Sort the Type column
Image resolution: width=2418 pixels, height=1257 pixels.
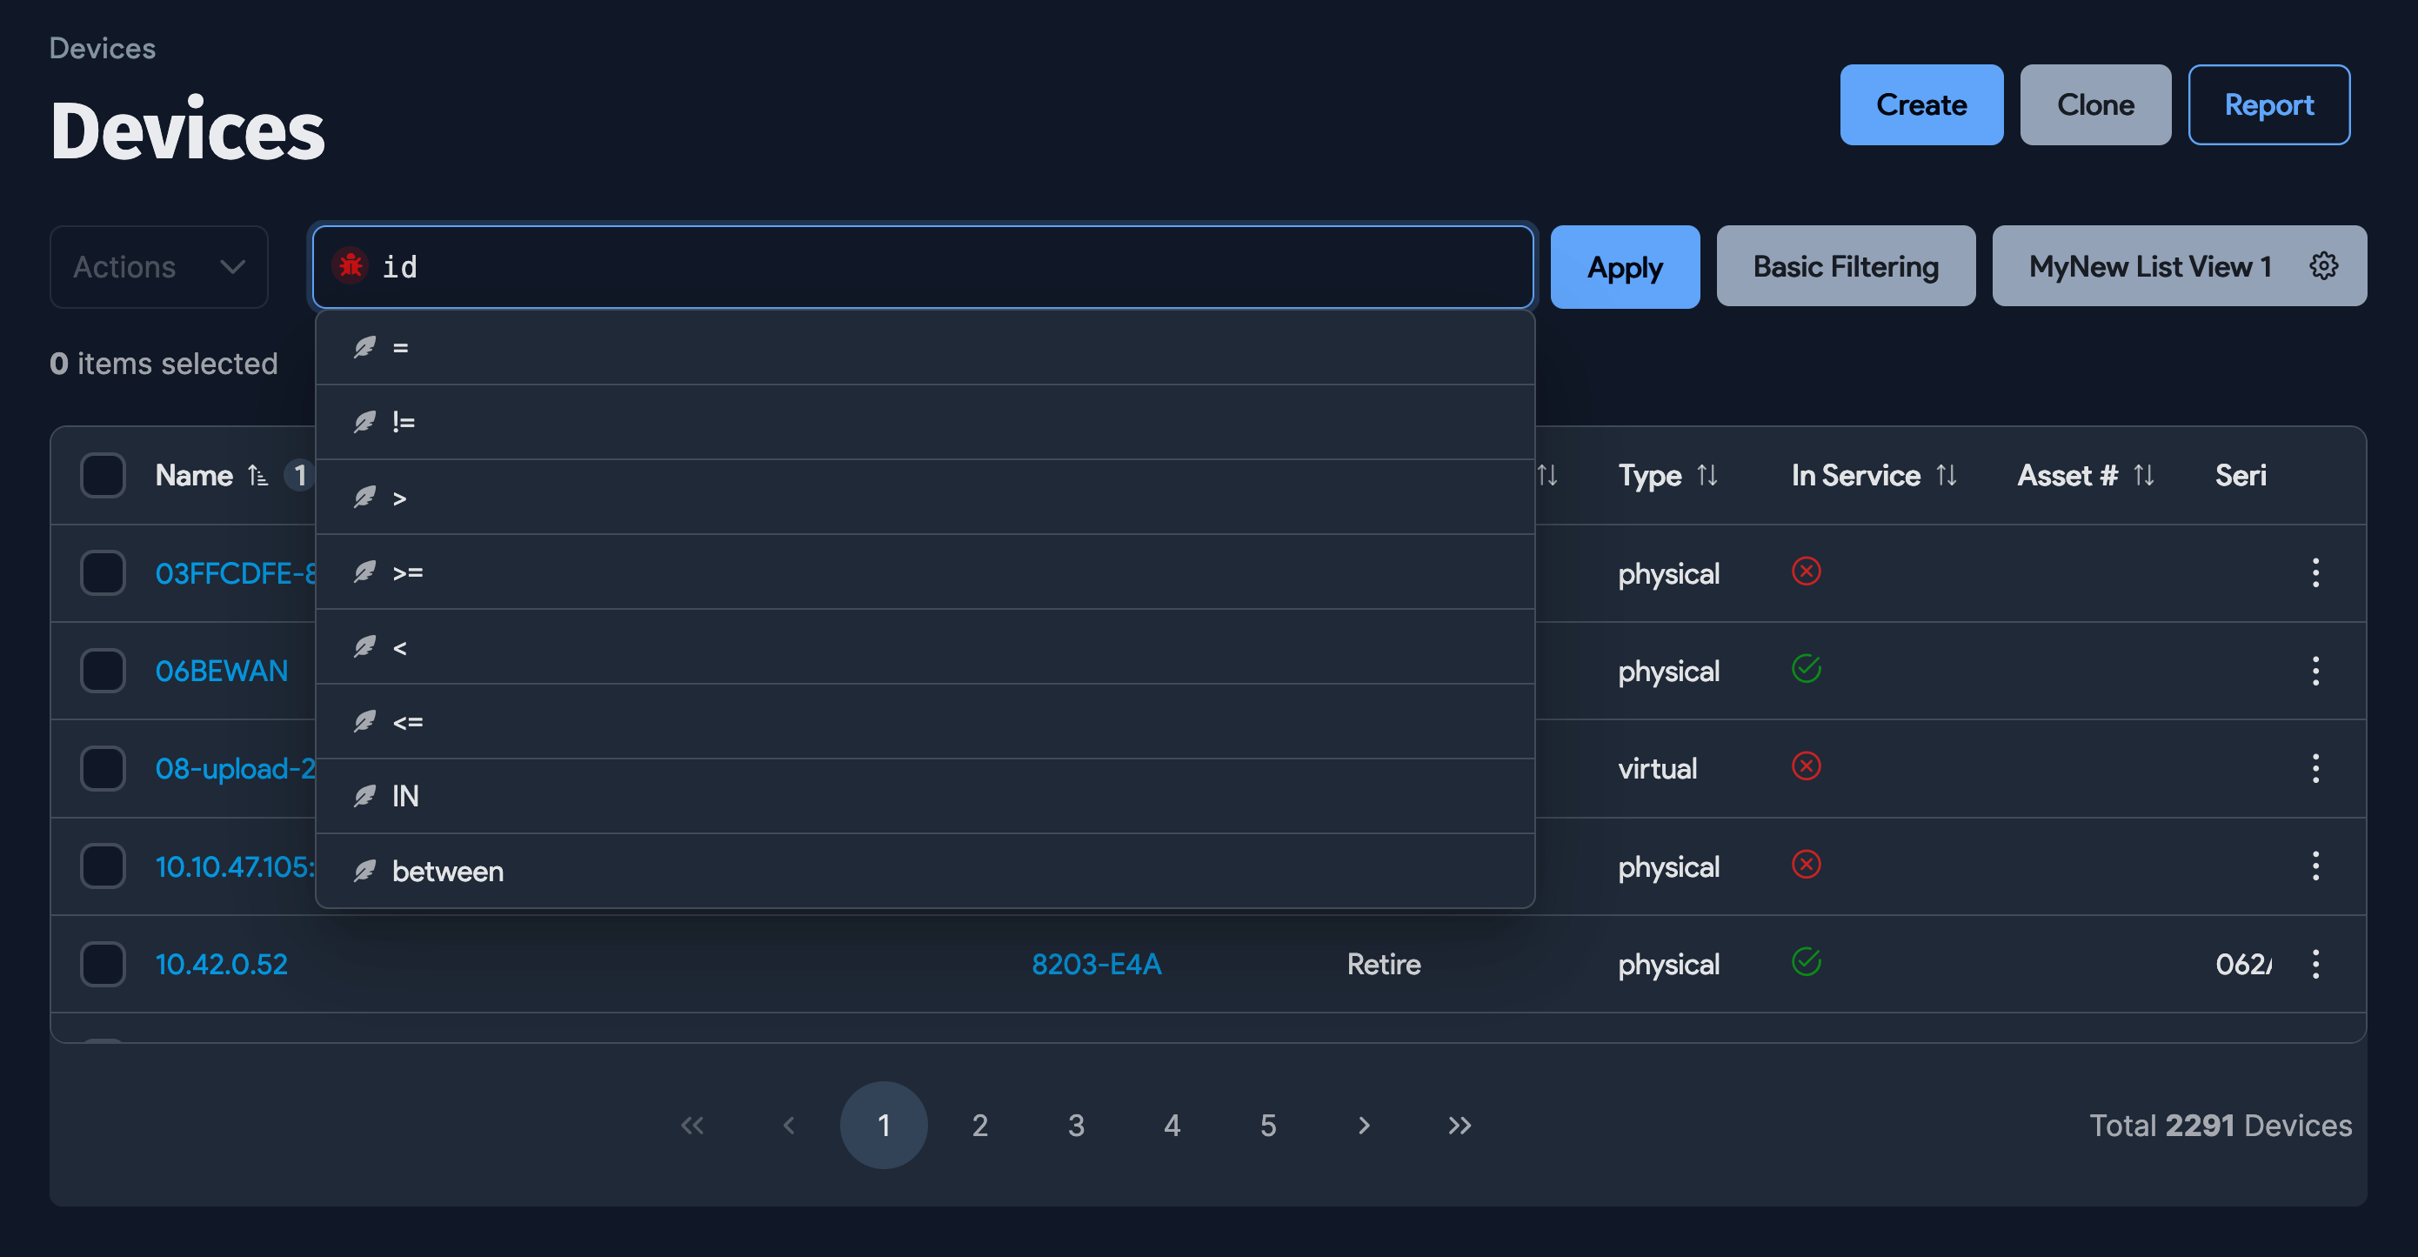[x=1707, y=476]
